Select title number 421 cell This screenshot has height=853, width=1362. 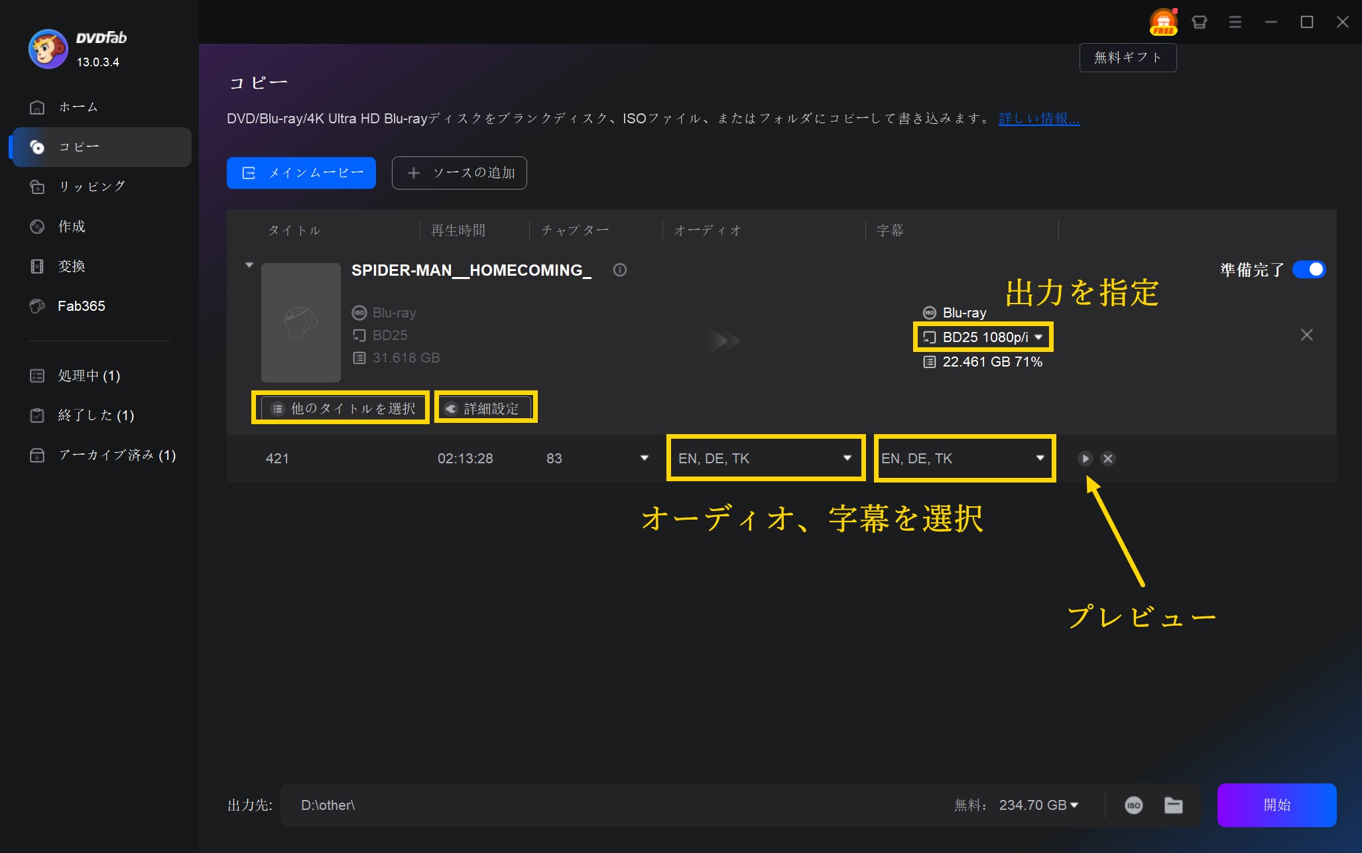tap(277, 459)
